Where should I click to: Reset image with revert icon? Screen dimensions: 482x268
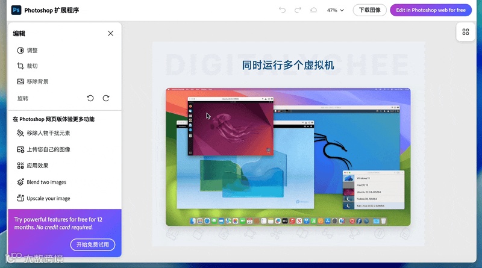point(313,10)
